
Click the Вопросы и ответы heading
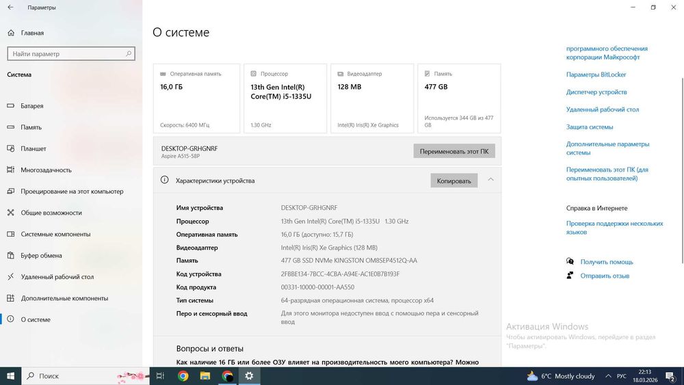[210, 348]
